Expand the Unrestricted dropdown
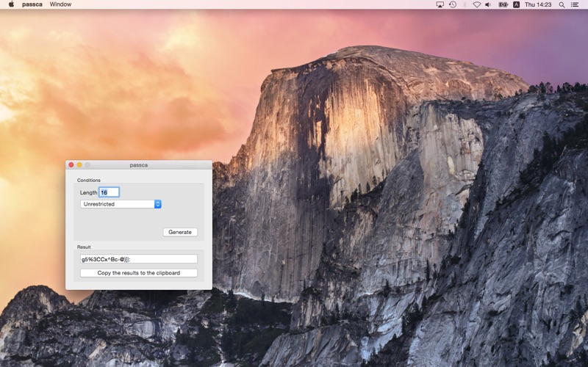This screenshot has width=588, height=367. (121, 204)
